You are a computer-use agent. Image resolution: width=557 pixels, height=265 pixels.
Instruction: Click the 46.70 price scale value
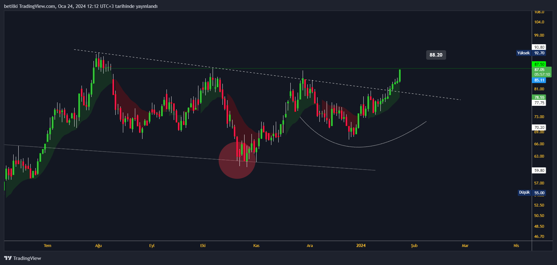(x=539, y=237)
